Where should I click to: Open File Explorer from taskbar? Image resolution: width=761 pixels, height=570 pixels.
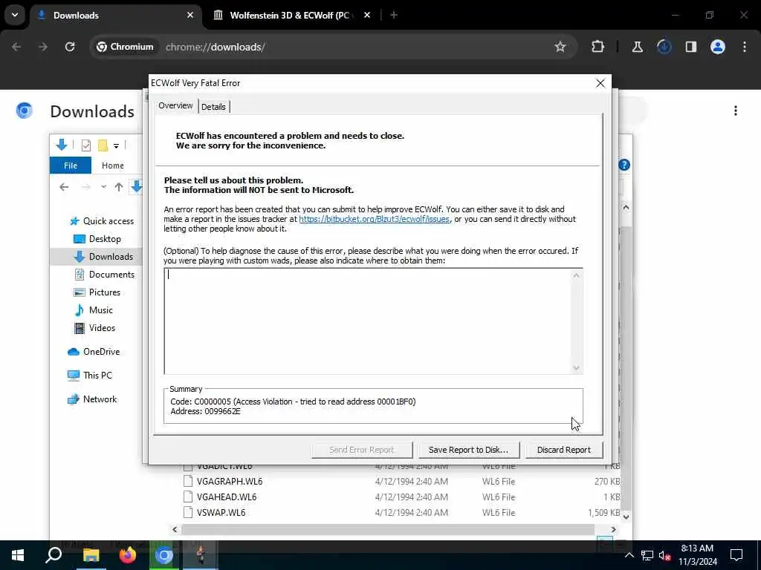point(91,555)
